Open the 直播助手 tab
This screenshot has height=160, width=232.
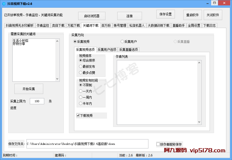(179, 25)
